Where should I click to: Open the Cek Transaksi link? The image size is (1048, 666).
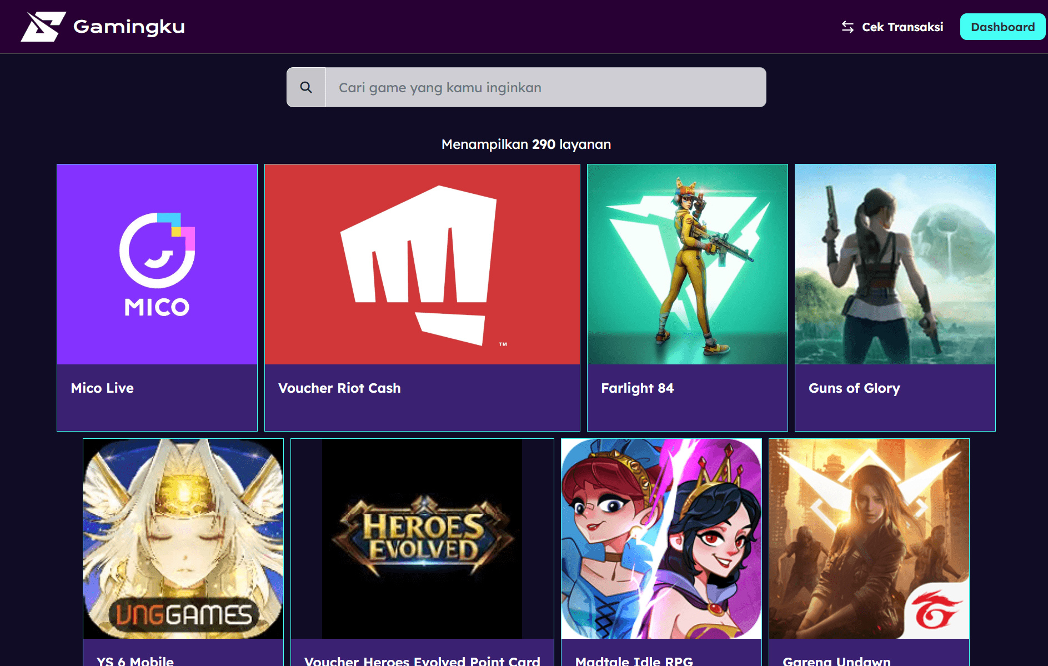(x=902, y=27)
